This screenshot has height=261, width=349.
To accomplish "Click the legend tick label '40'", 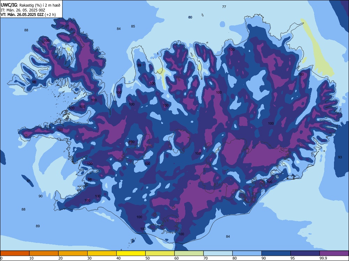I will click(119, 258).
